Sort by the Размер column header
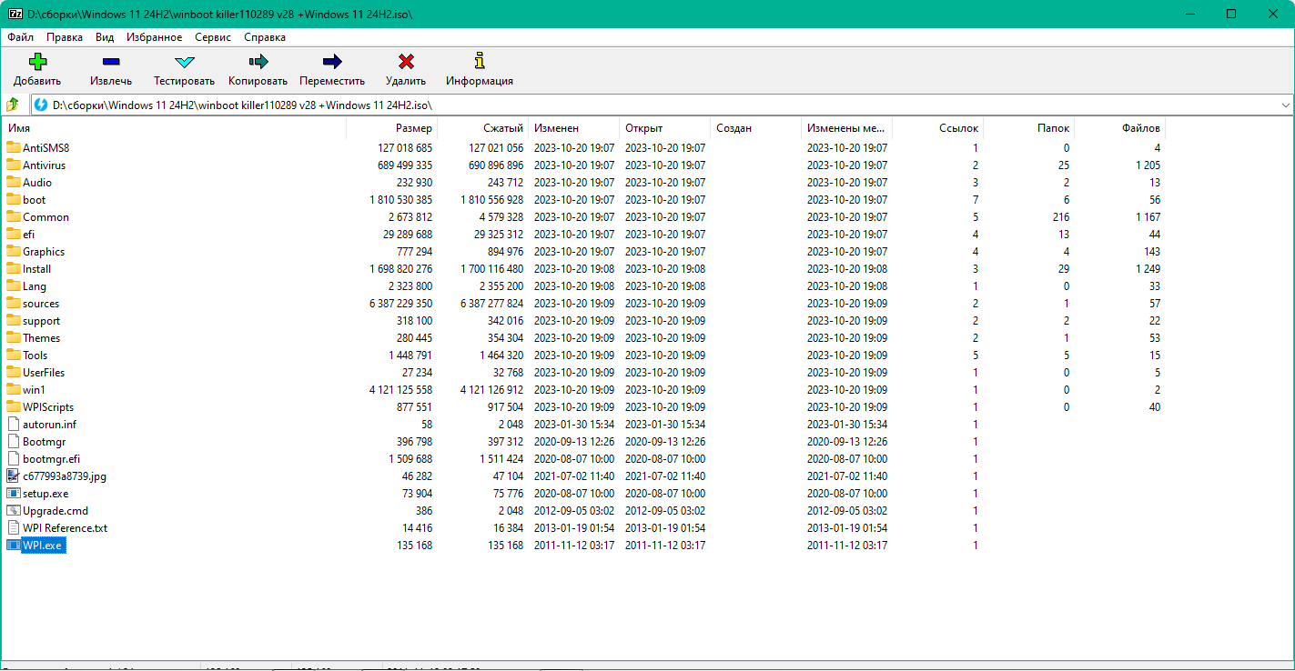Image resolution: width=1295 pixels, height=671 pixels. (x=413, y=128)
